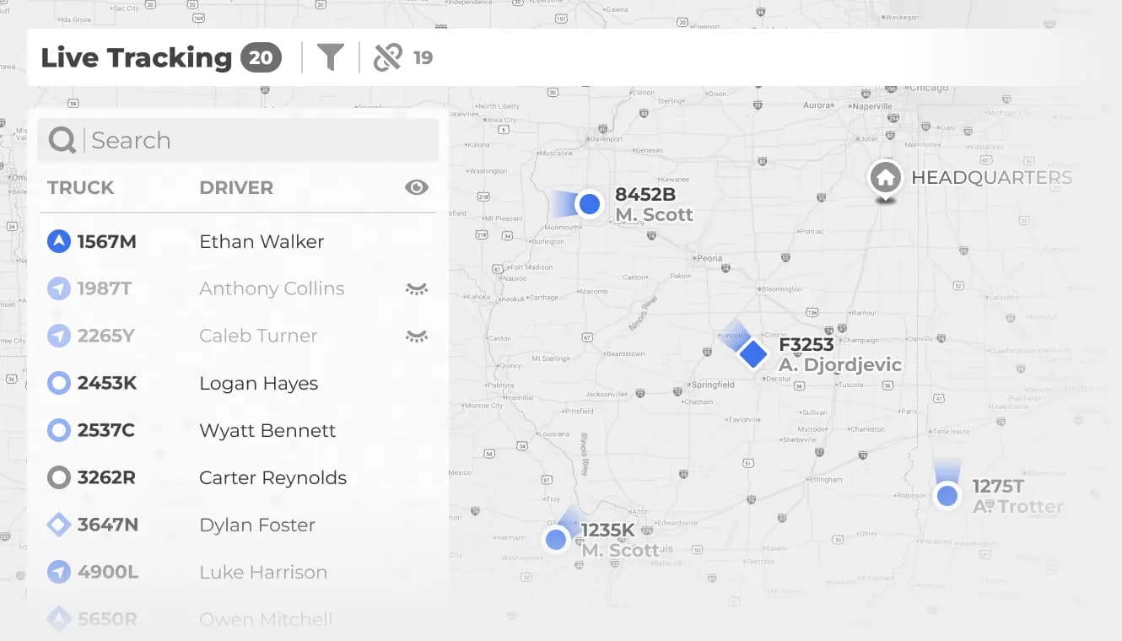Select driver Caleb Turner

point(258,337)
